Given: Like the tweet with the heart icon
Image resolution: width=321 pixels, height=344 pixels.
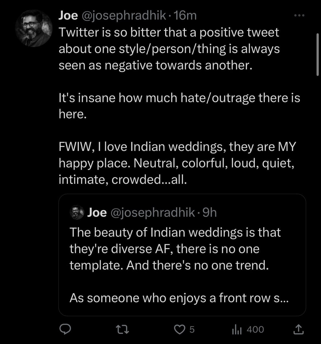Looking at the screenshot, I should coord(180,329).
